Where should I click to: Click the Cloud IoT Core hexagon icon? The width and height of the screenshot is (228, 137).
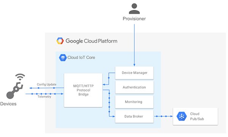[63, 58]
